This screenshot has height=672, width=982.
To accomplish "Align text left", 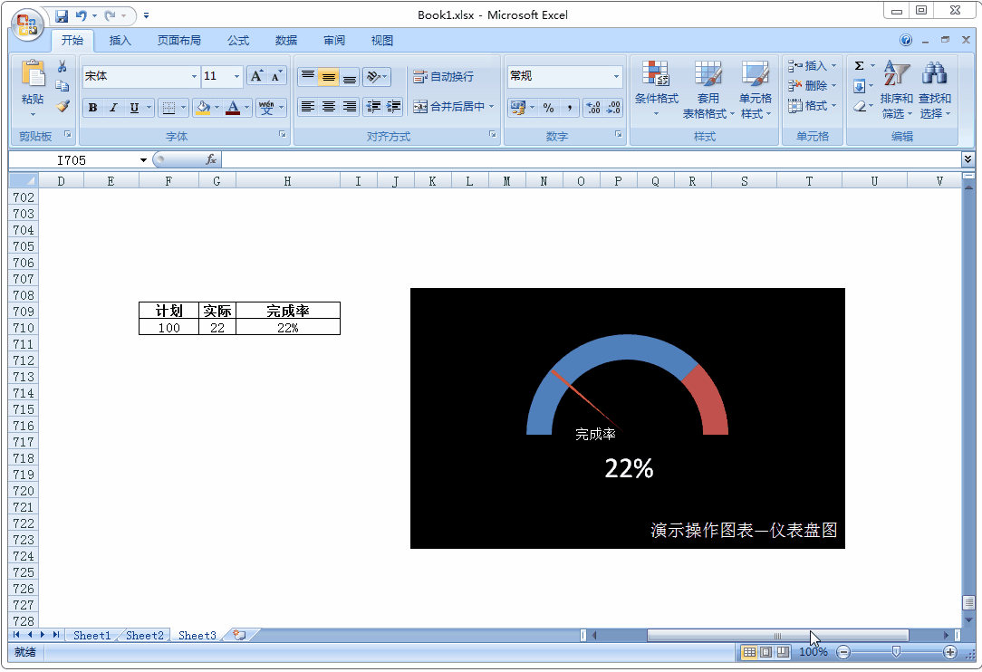I will point(307,107).
